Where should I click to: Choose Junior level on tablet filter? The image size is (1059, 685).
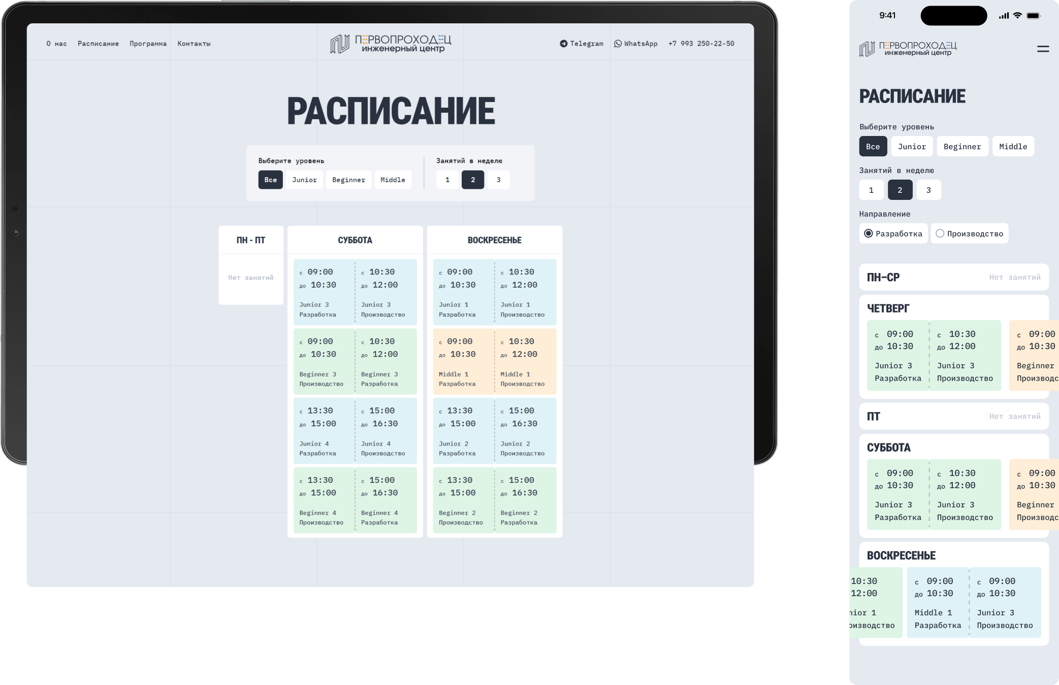(x=304, y=180)
